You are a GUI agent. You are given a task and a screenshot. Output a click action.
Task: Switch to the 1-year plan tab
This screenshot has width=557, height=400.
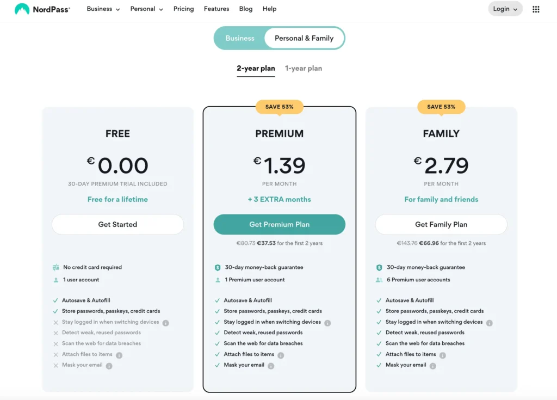304,69
